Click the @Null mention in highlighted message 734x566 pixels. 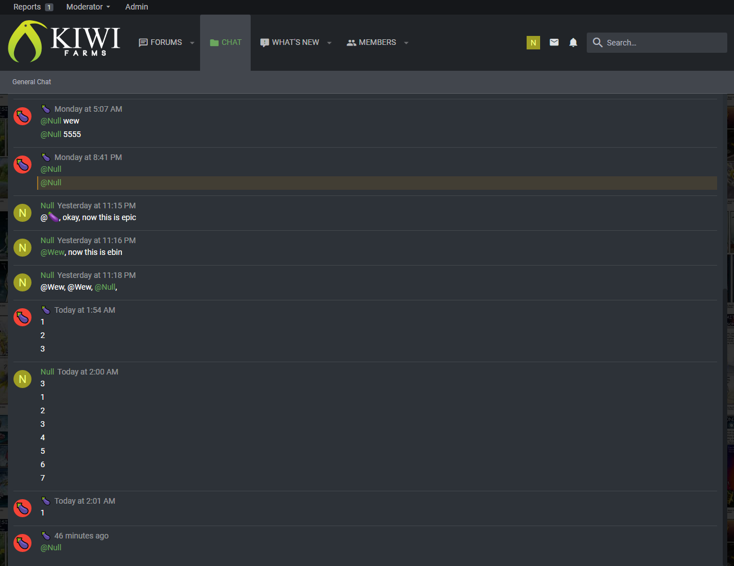[51, 182]
